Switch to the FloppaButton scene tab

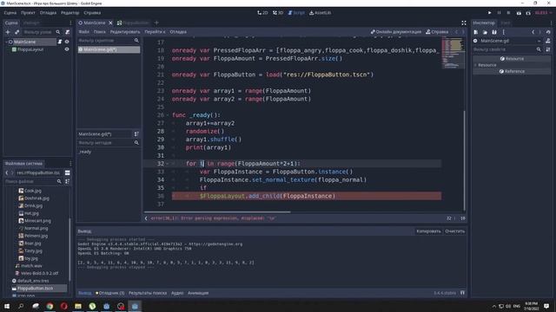pos(133,23)
